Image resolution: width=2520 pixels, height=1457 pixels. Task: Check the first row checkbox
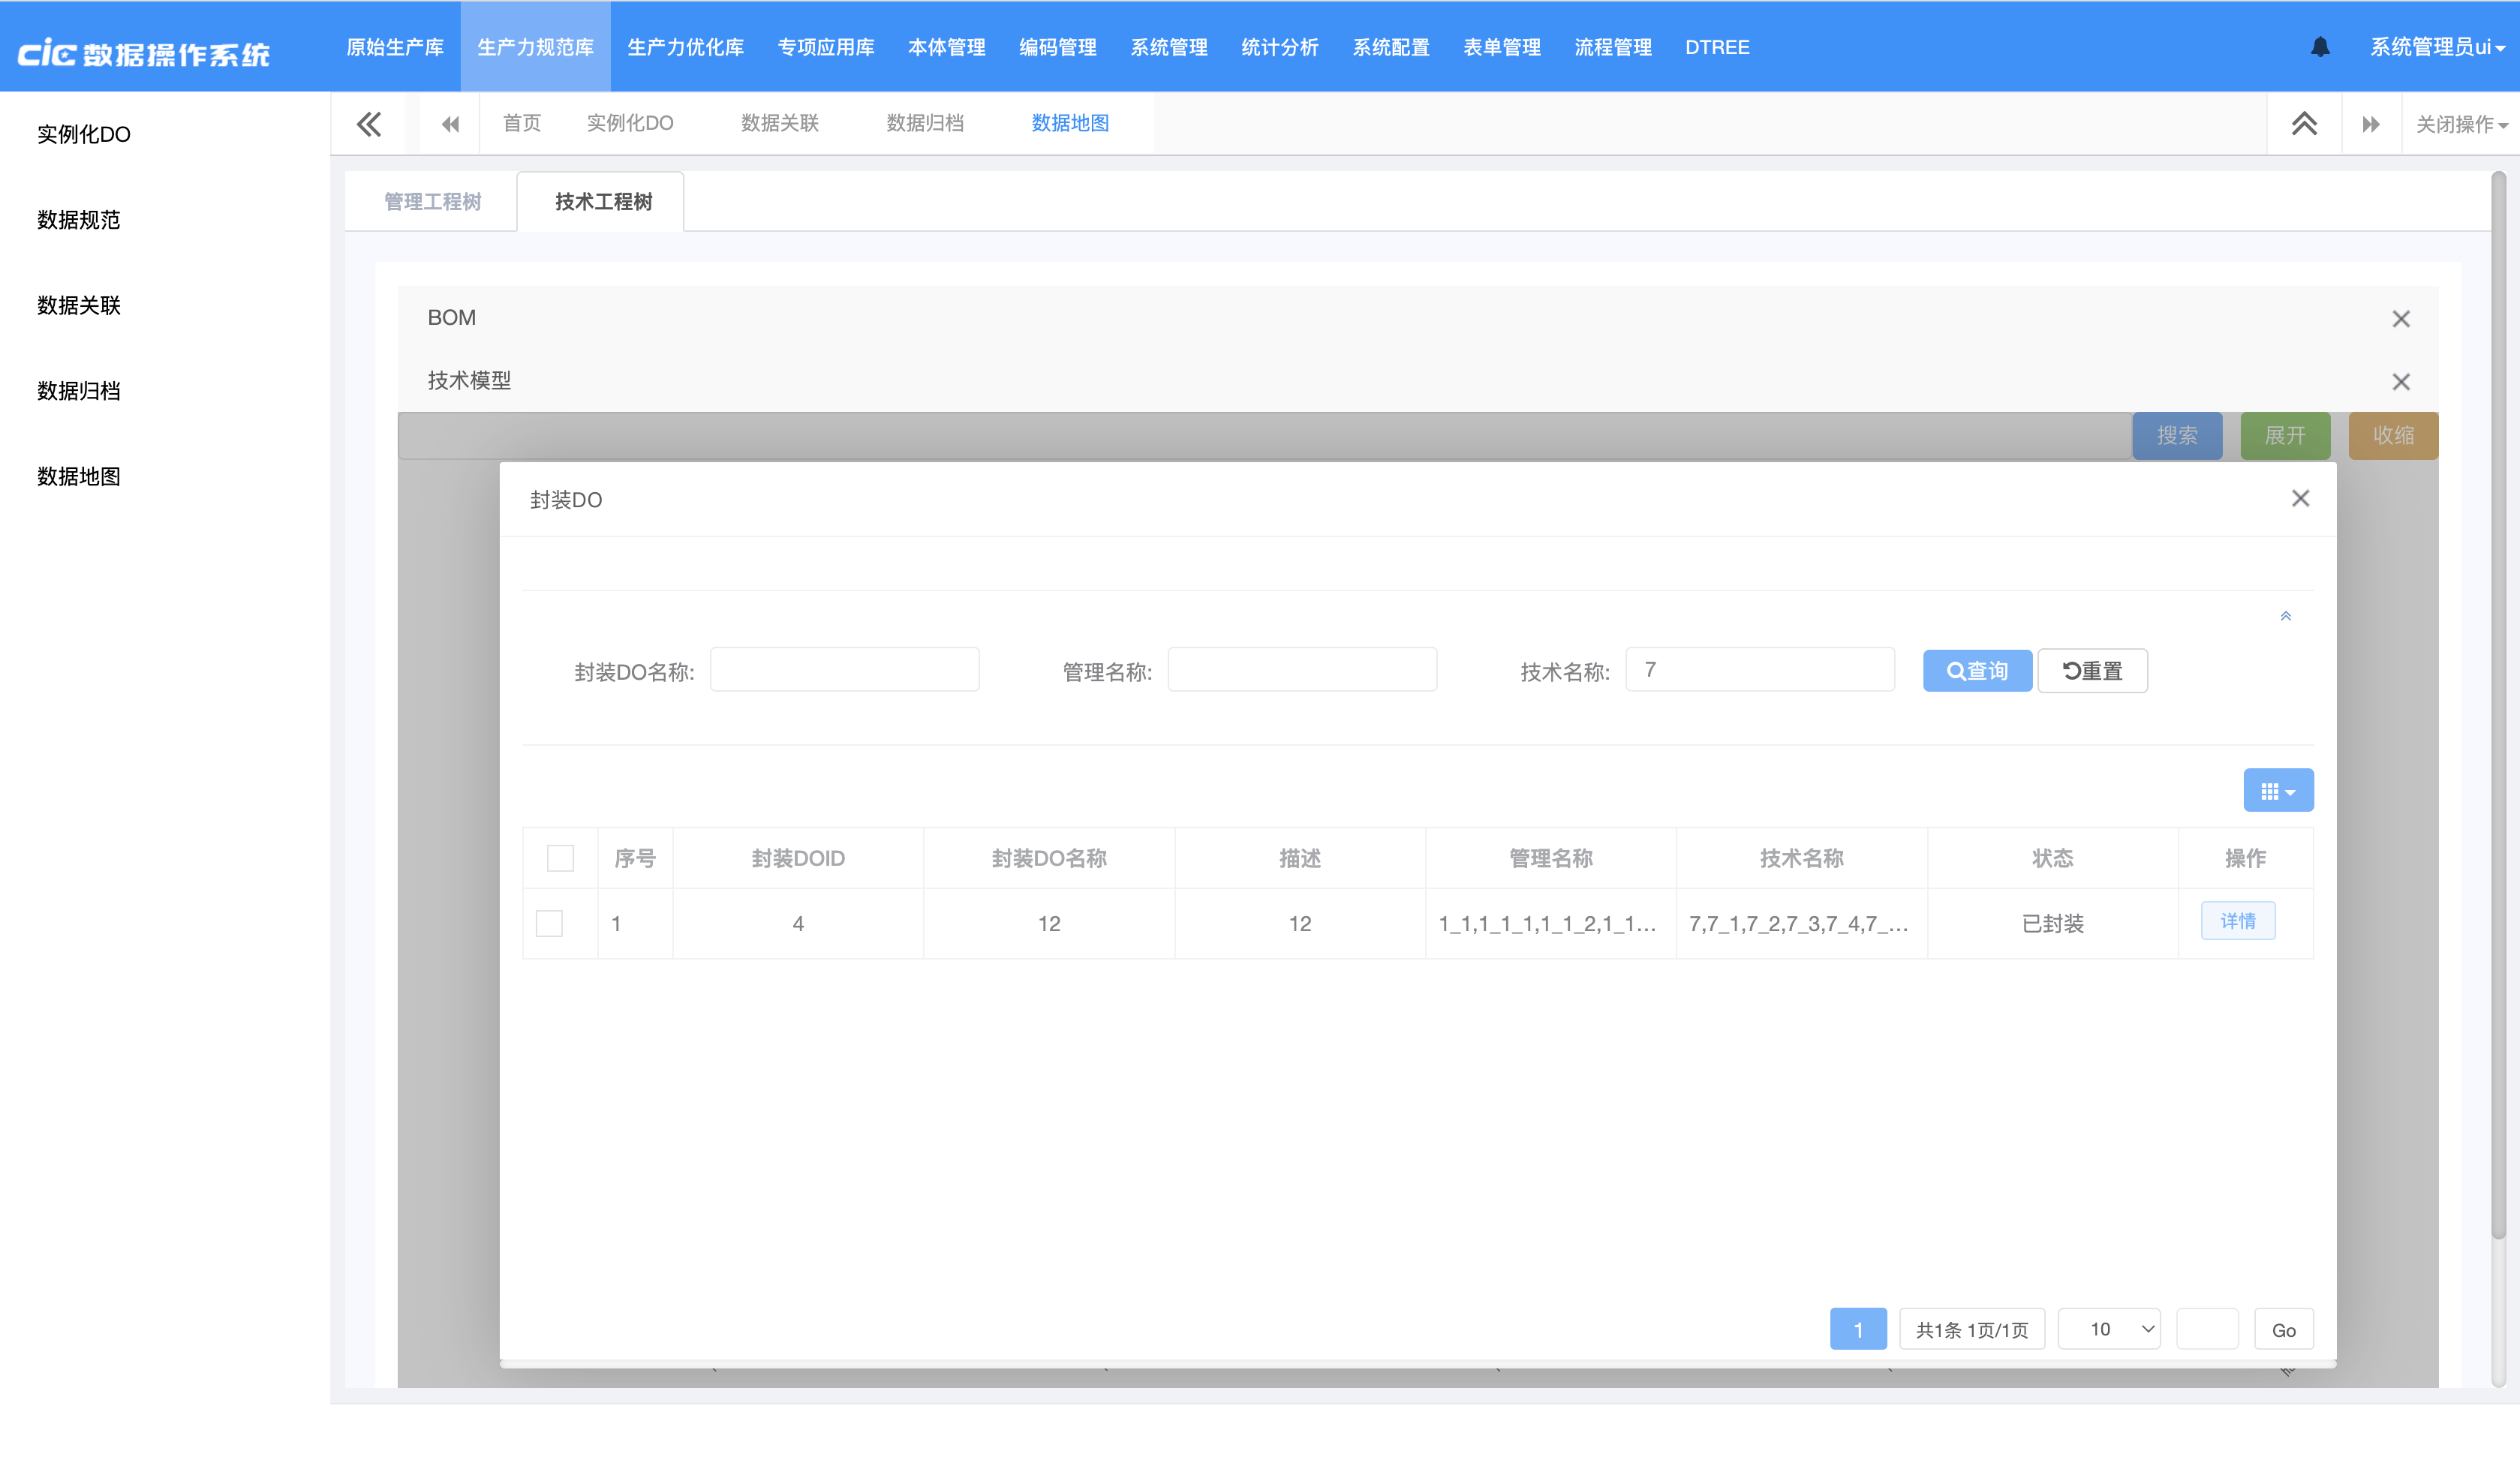point(549,923)
